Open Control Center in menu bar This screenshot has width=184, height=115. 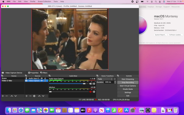pos(160,1)
